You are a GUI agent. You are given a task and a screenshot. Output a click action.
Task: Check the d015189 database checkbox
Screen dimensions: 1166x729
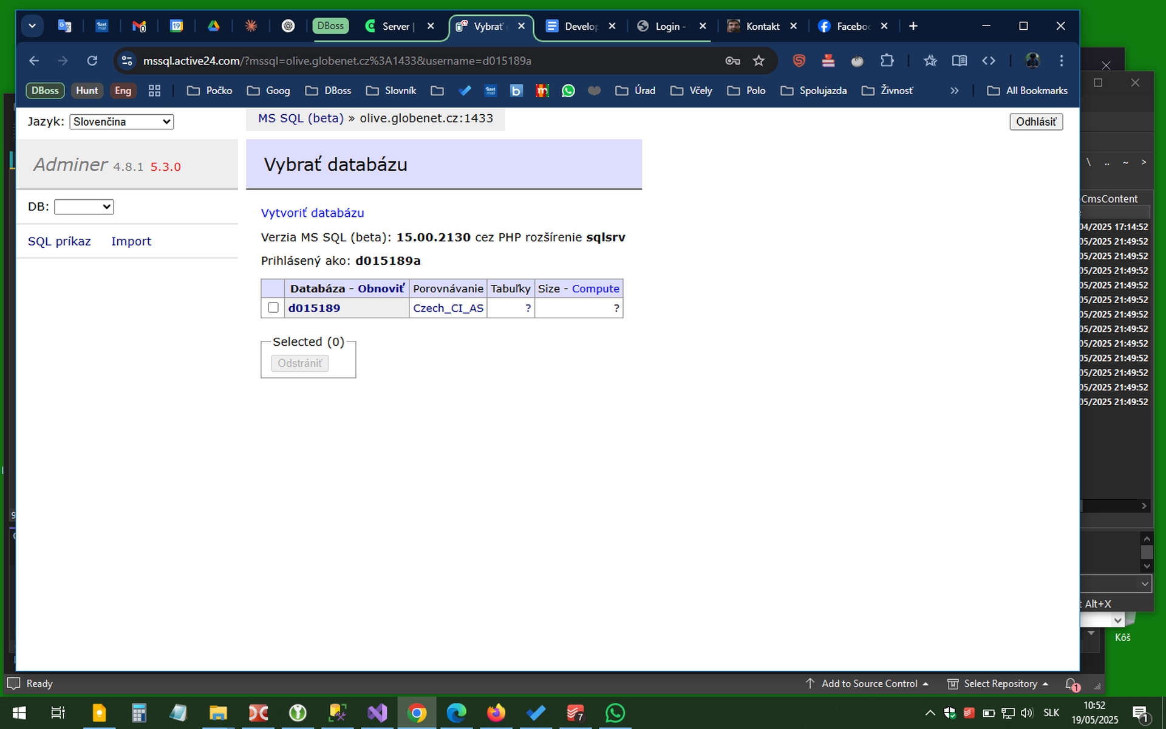point(273,307)
